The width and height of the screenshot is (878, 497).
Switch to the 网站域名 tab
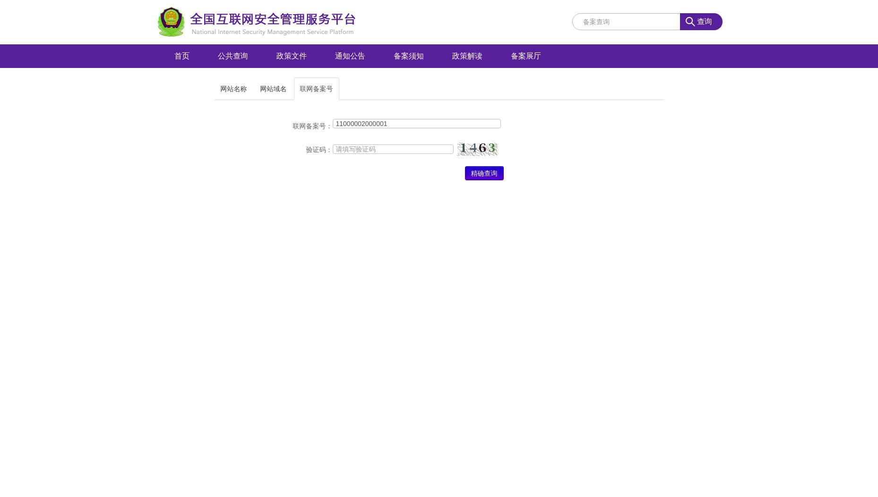(x=273, y=89)
